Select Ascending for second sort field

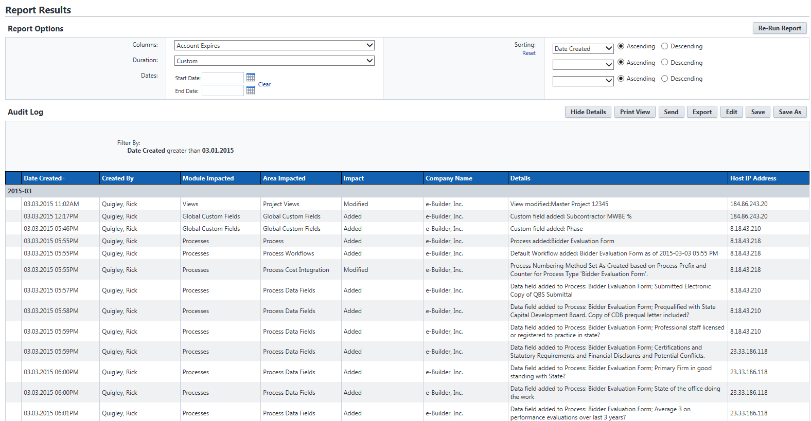621,62
